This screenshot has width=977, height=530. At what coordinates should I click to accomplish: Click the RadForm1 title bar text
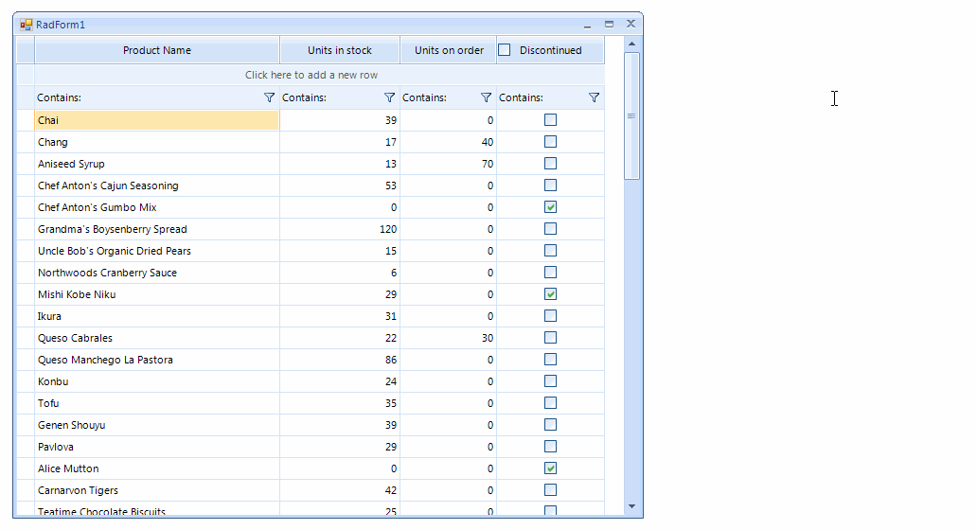pyautogui.click(x=61, y=25)
